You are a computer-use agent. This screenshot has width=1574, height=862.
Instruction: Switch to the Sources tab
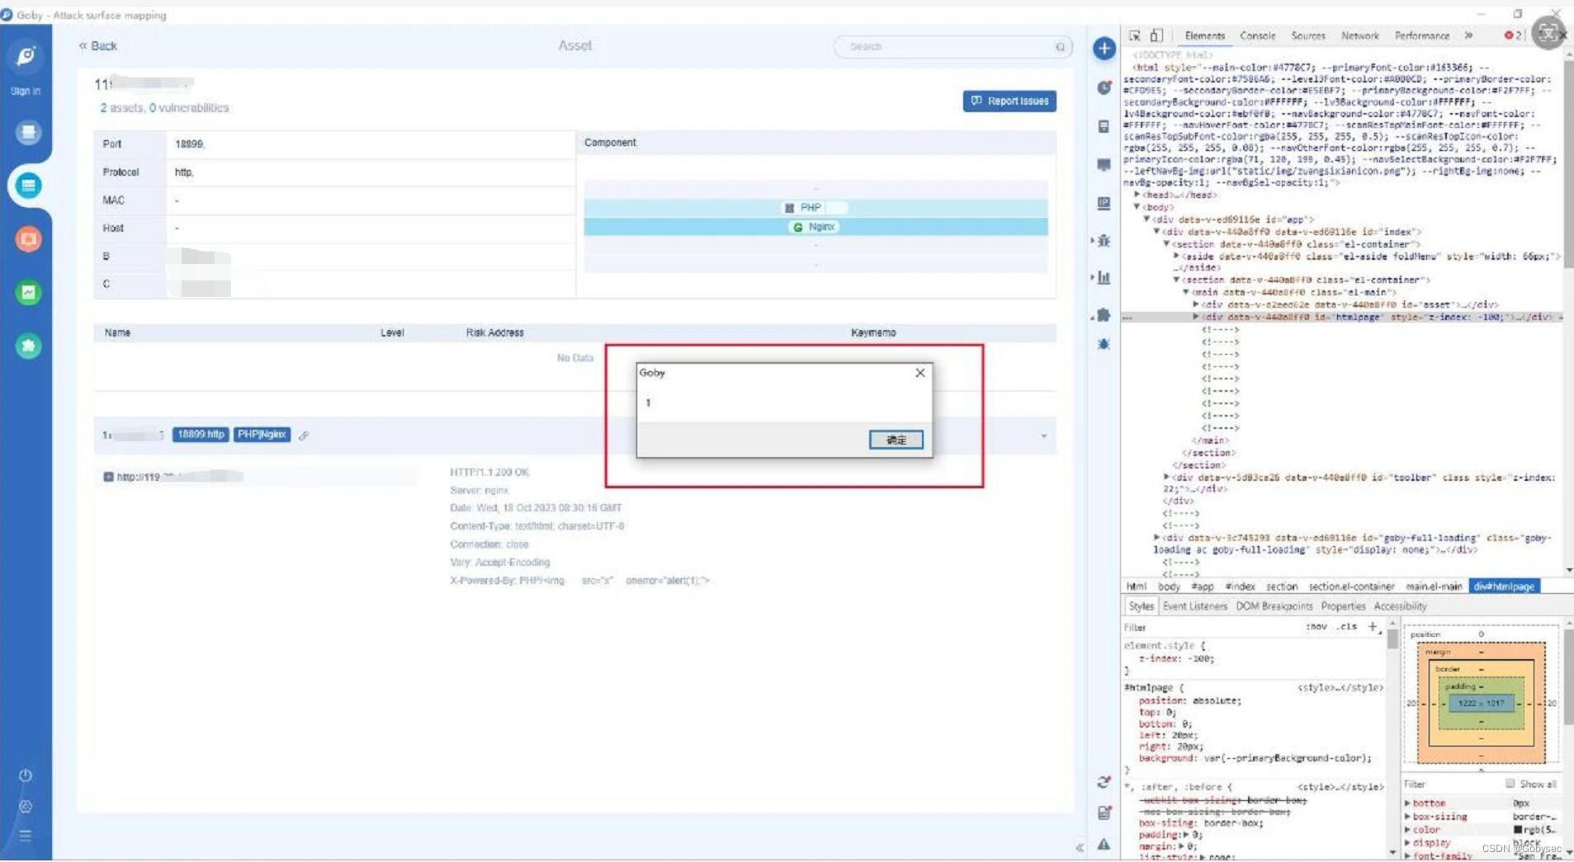1307,35
